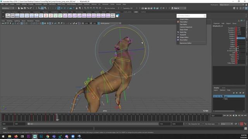Click the Save Scene icon
This screenshot has height=139, width=248.
pos(25,8)
